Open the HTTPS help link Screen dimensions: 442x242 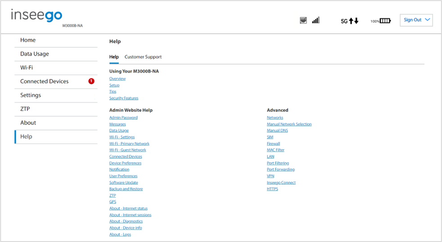point(273,189)
